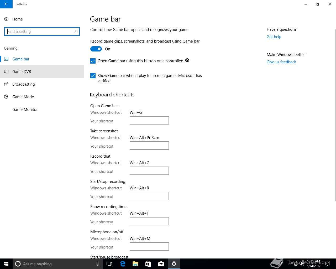
Task: Click the Have a question? text
Action: click(281, 29)
